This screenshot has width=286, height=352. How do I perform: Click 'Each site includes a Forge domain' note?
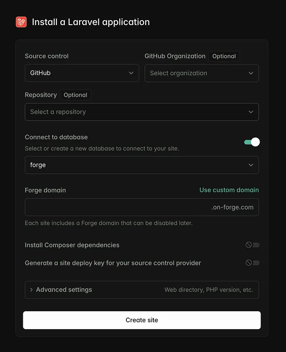109,223
